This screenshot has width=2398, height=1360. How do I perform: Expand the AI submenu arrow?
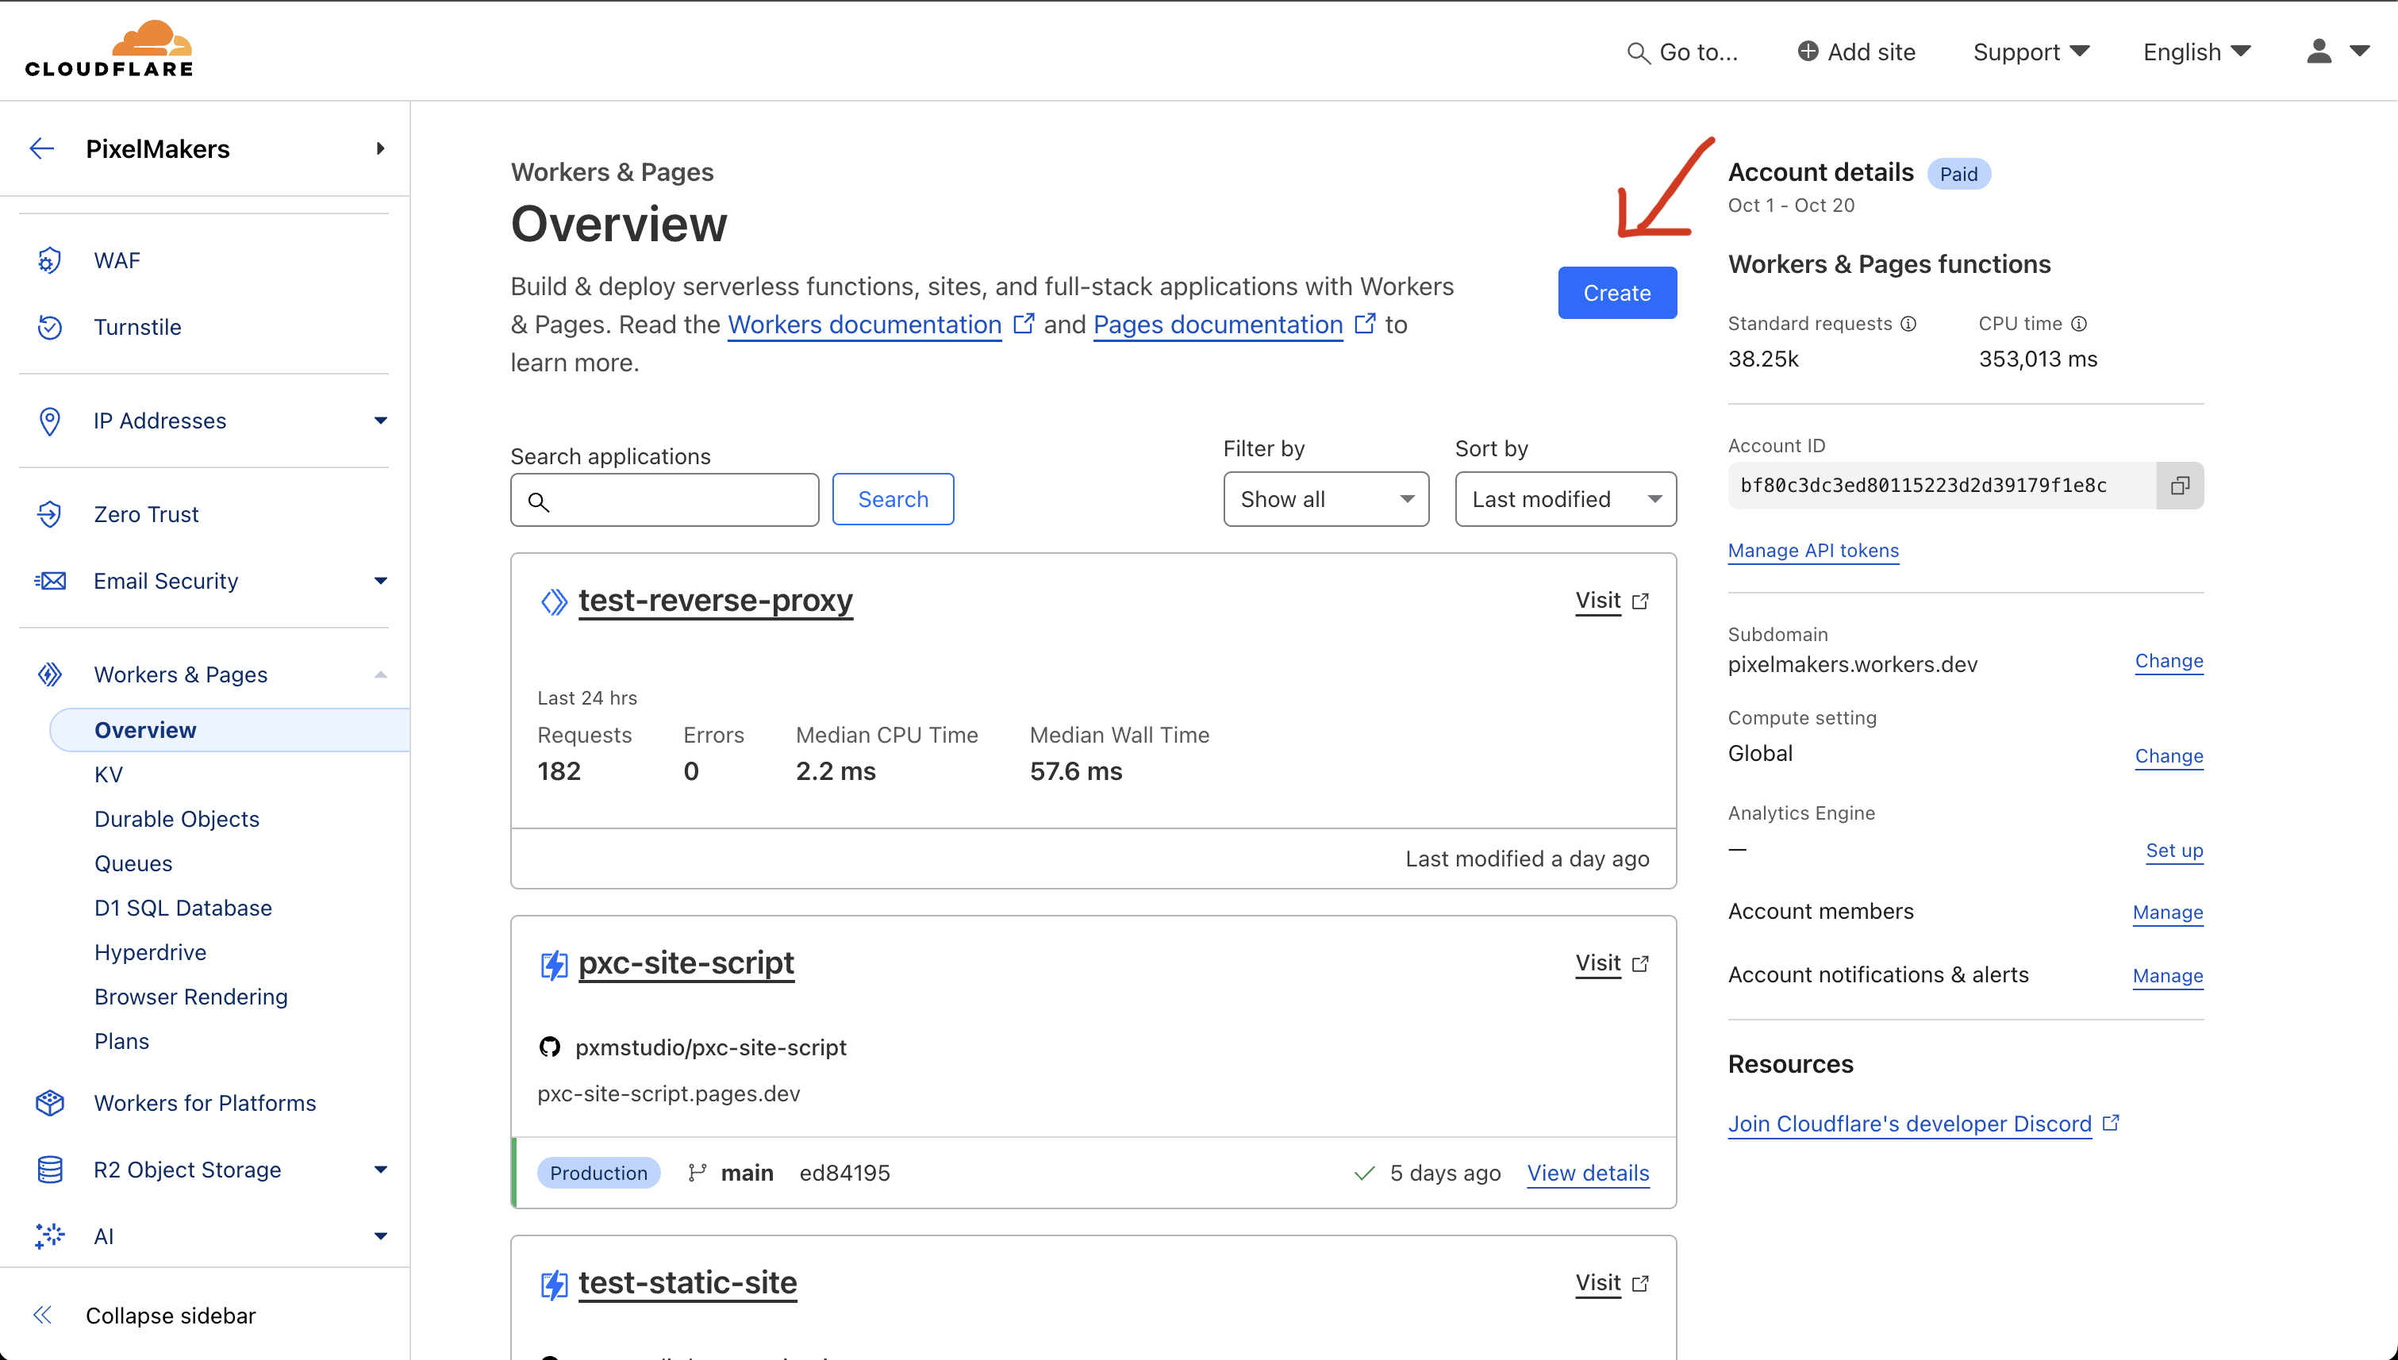380,1235
